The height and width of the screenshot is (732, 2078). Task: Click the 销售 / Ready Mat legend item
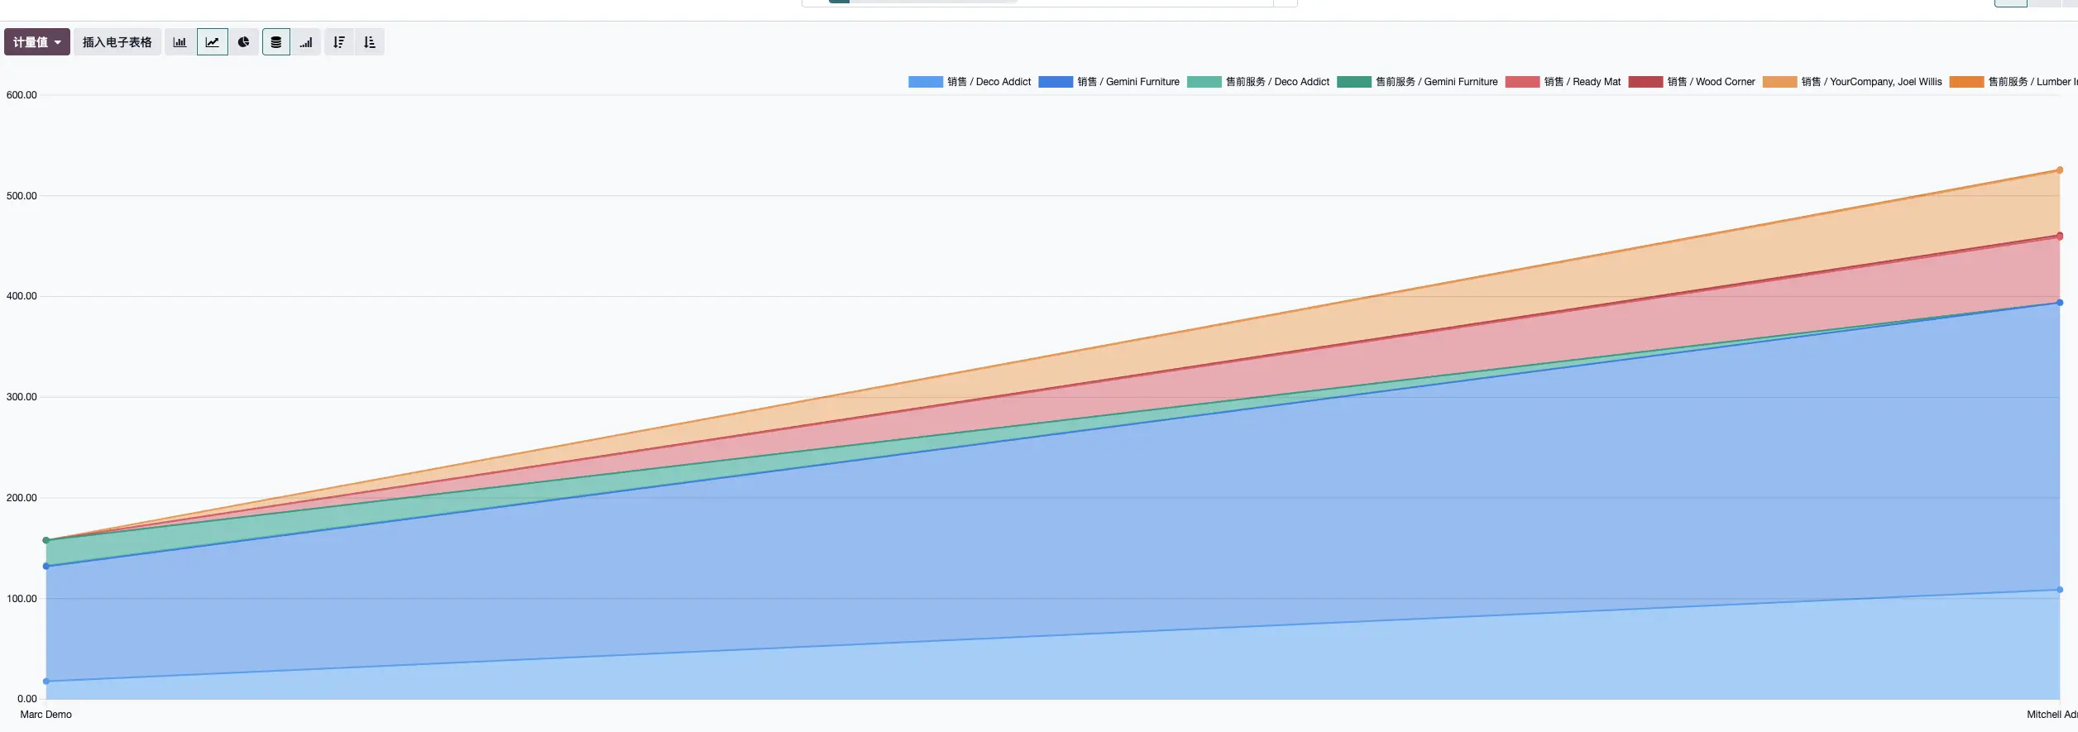pyautogui.click(x=1563, y=82)
